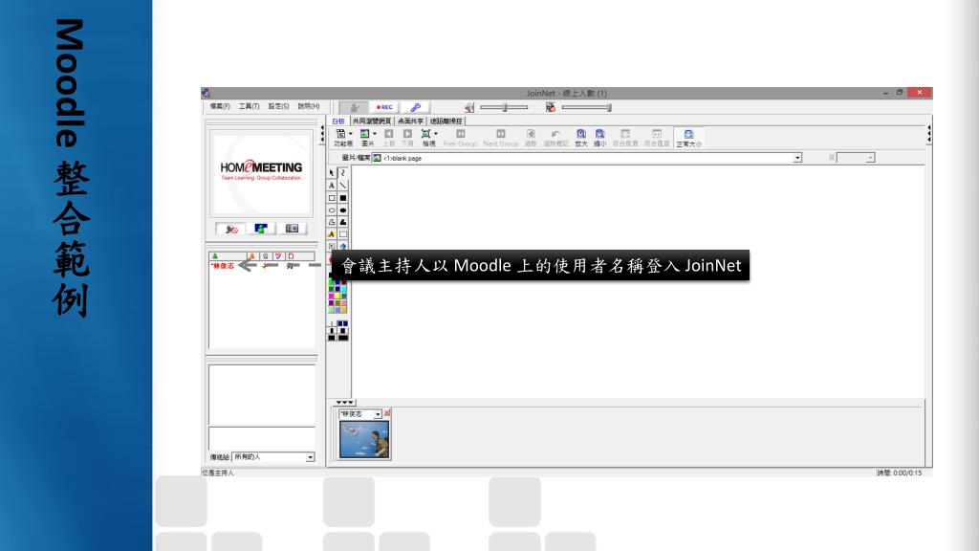Select the filled rectangle tool

click(343, 198)
